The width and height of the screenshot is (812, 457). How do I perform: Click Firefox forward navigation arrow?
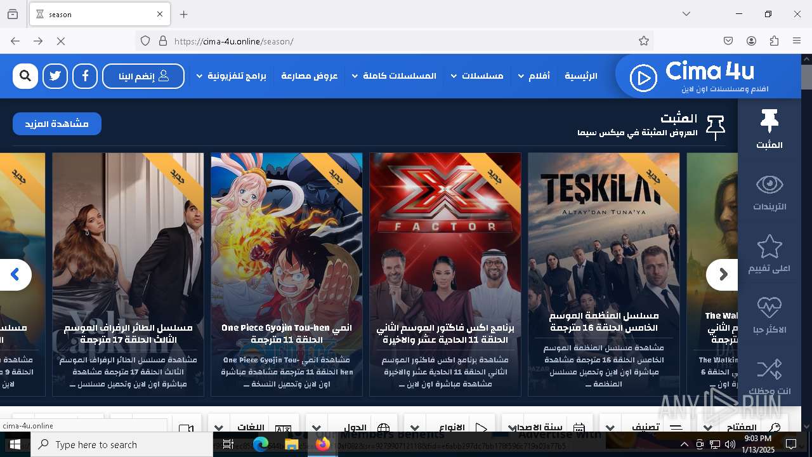(x=38, y=41)
